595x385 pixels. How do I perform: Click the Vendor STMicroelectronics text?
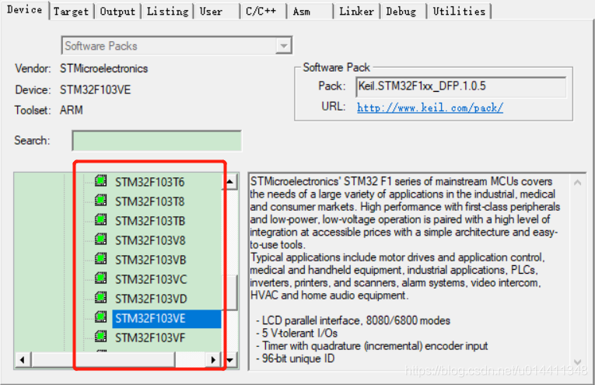click(x=104, y=68)
